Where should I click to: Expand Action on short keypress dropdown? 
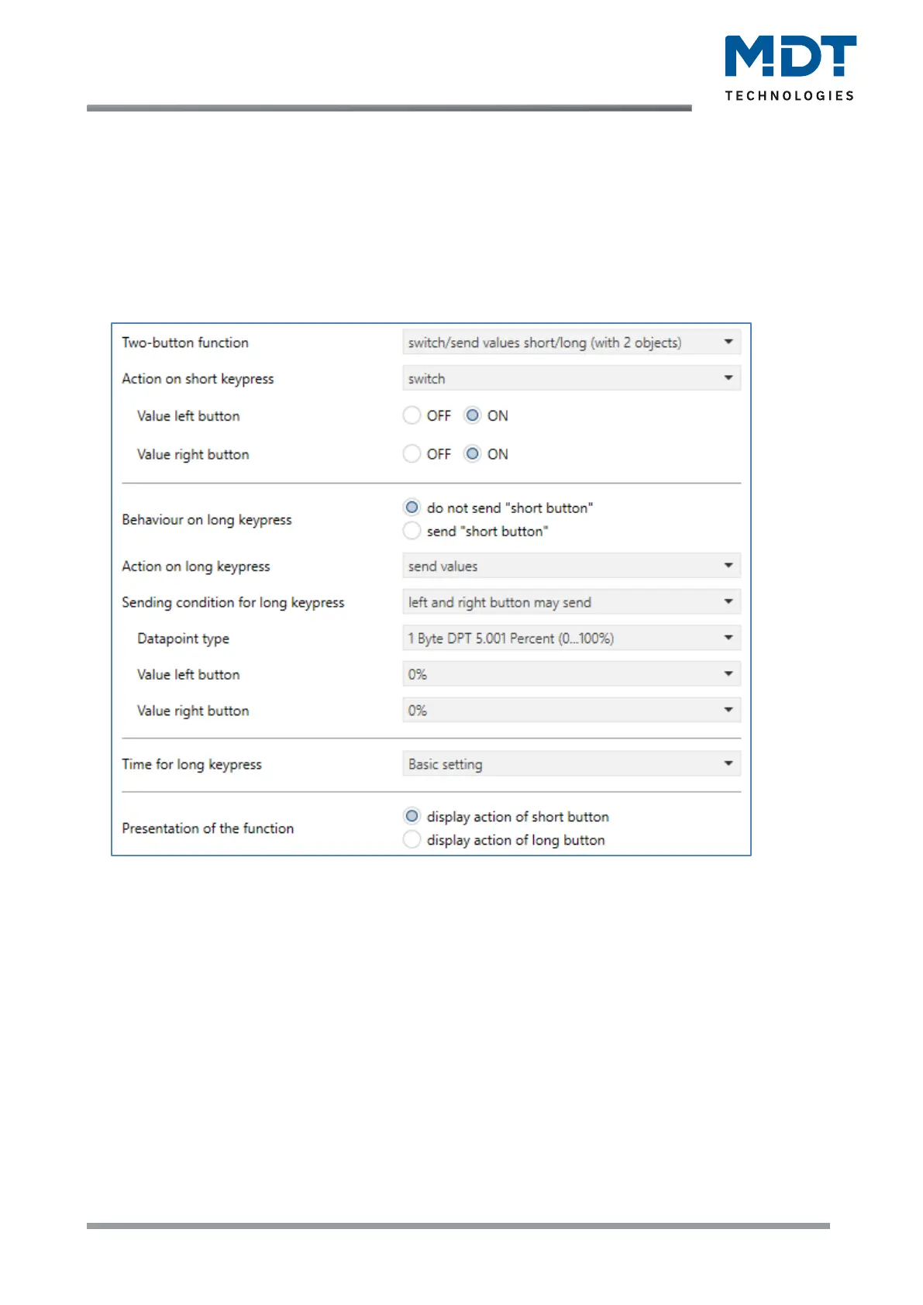click(571, 379)
